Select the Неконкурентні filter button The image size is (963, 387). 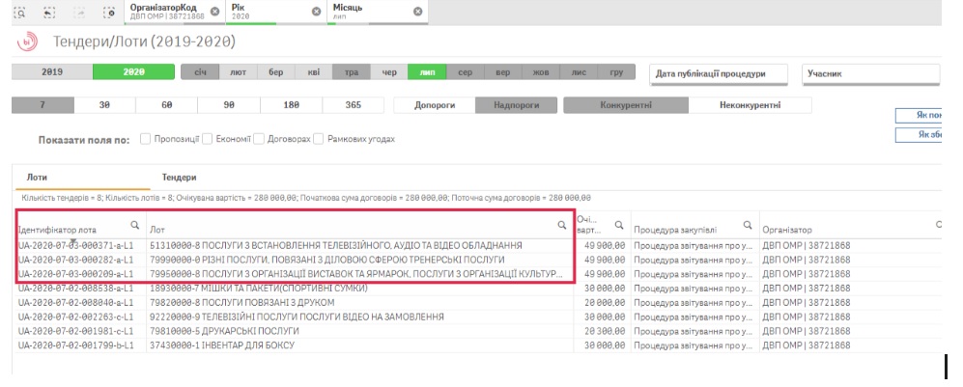pyautogui.click(x=751, y=105)
